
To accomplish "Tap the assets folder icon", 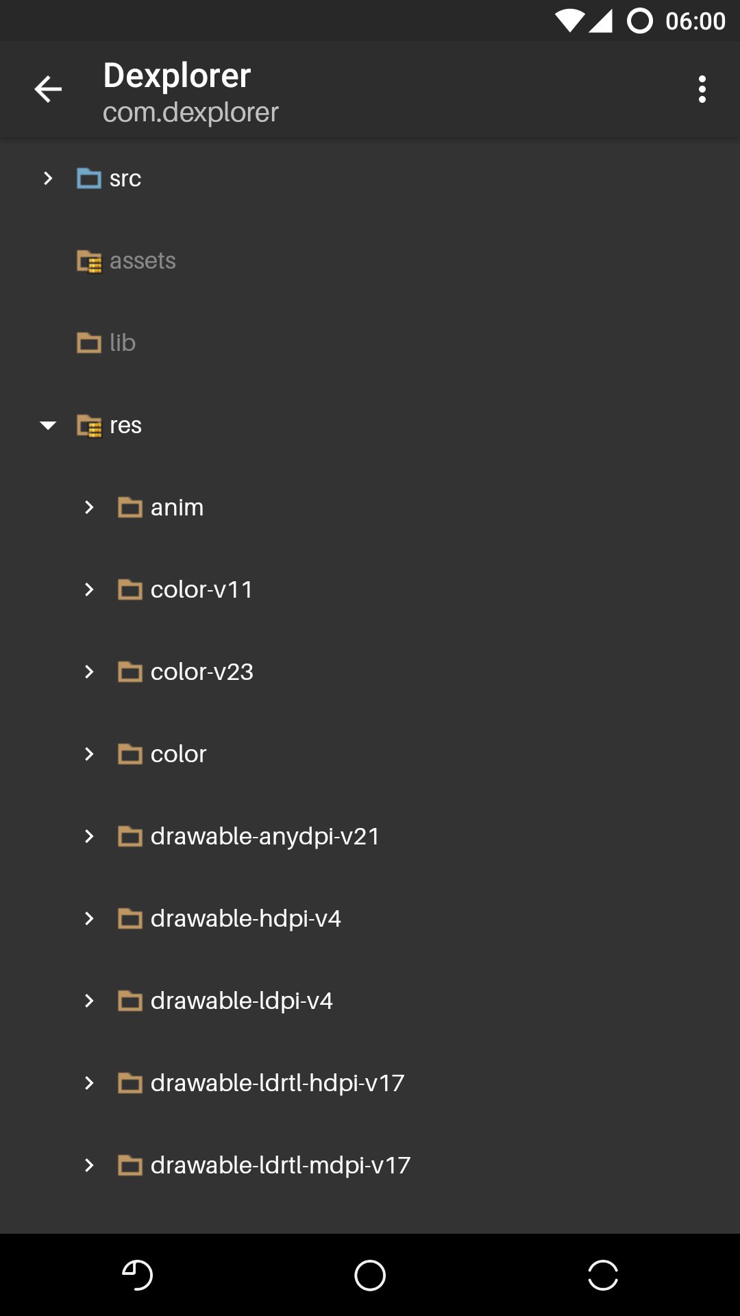I will pyautogui.click(x=89, y=261).
